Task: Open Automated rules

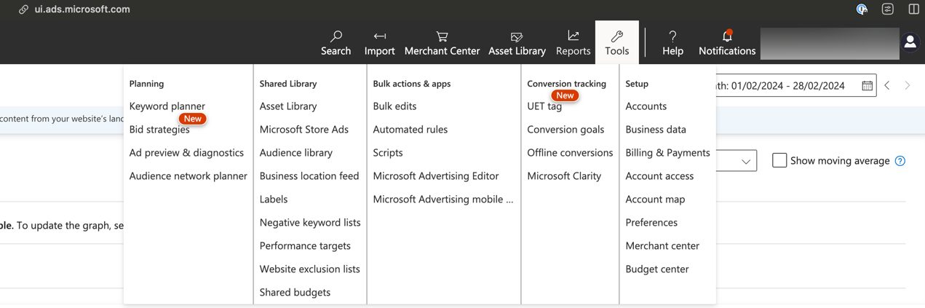Action: tap(410, 130)
